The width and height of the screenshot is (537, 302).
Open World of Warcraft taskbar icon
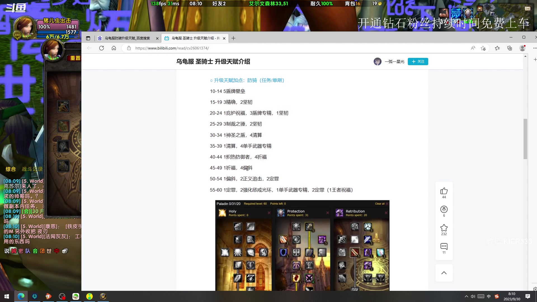point(103,296)
